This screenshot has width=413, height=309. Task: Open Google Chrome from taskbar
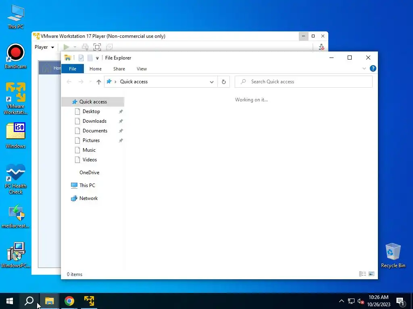pyautogui.click(x=69, y=301)
